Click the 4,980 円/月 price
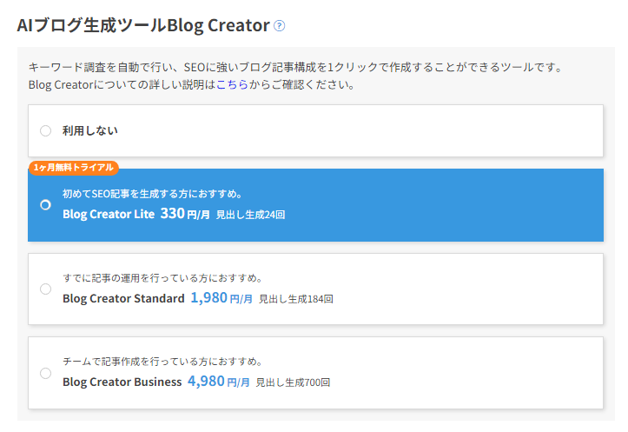Viewport: 628px width, 432px height. point(219,381)
